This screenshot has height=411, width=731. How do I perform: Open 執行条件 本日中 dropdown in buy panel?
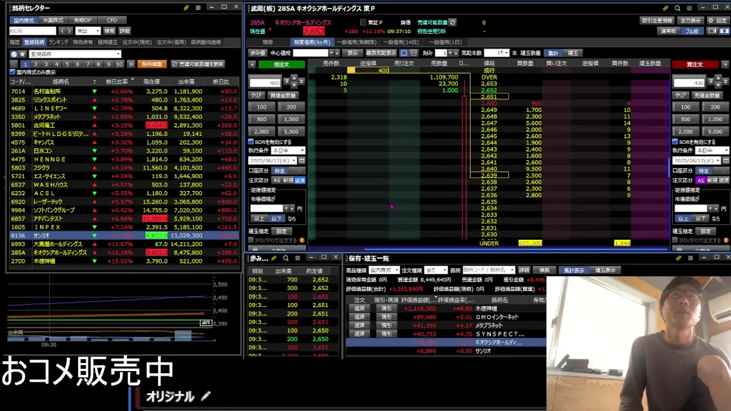tap(712, 151)
